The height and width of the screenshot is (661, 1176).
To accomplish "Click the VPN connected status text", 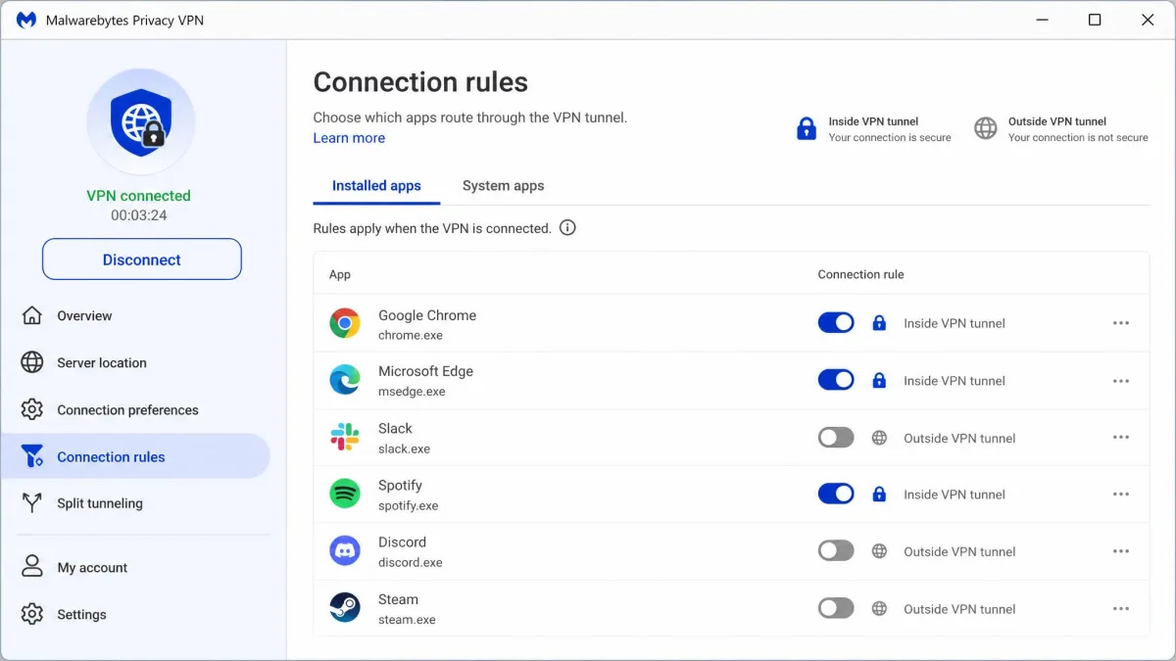I will 139,196.
